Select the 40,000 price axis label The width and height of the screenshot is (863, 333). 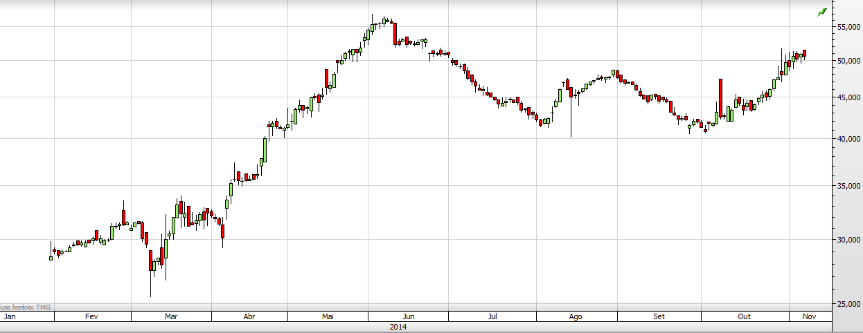coord(848,139)
